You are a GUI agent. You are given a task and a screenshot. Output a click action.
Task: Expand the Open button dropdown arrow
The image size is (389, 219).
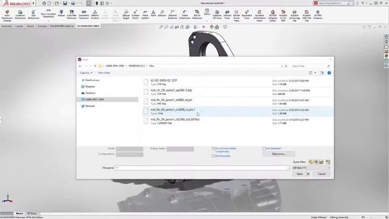click(308, 174)
